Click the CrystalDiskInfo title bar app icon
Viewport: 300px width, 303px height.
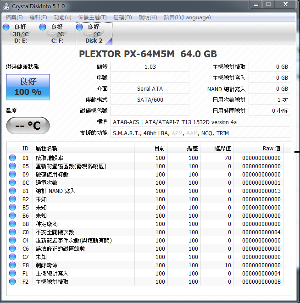coord(6,6)
